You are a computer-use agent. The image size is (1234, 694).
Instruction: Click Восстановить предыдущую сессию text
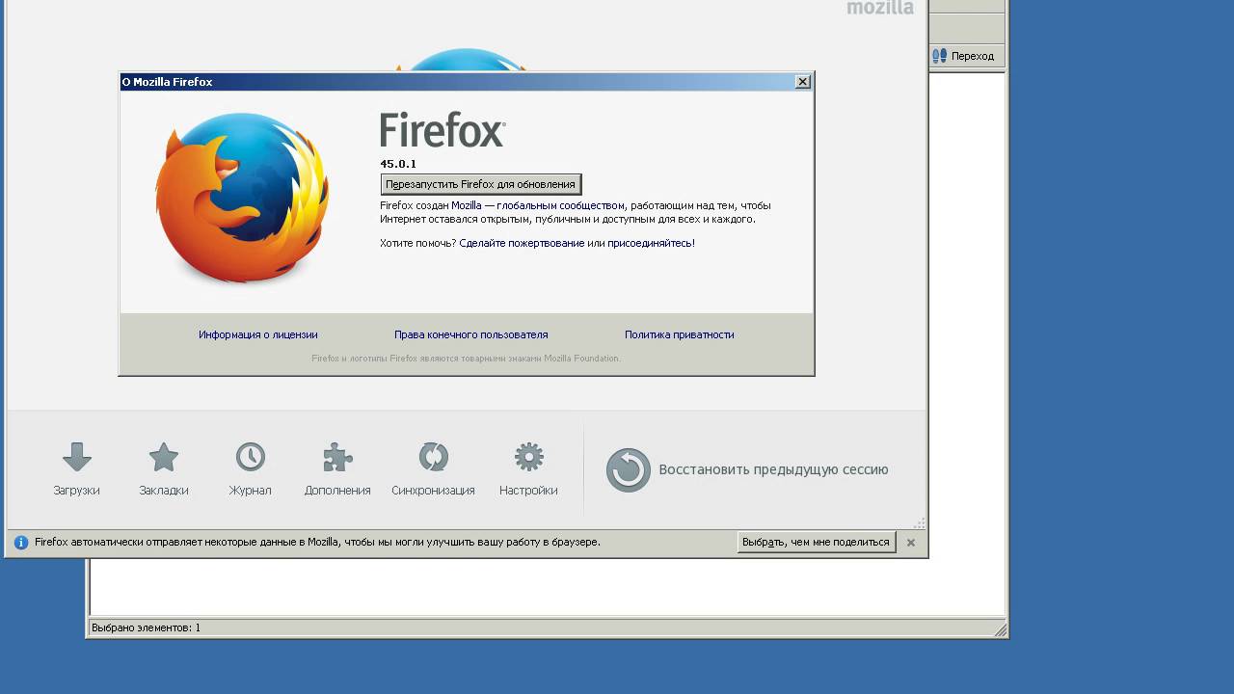click(x=773, y=469)
